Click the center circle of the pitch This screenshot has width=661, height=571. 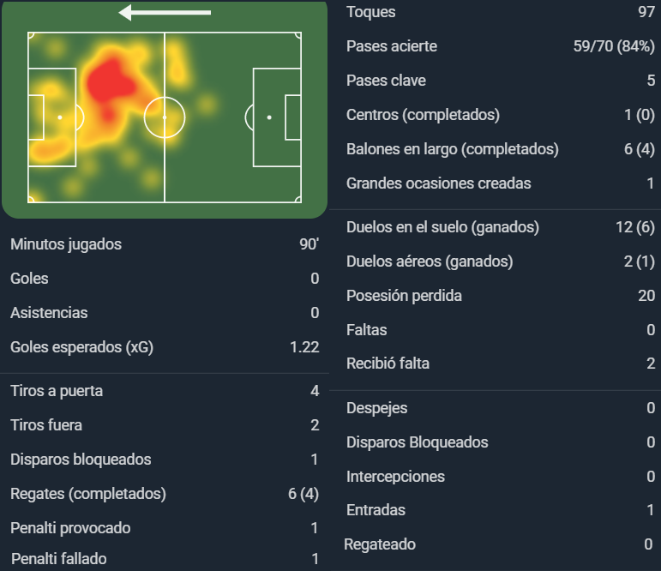click(165, 117)
